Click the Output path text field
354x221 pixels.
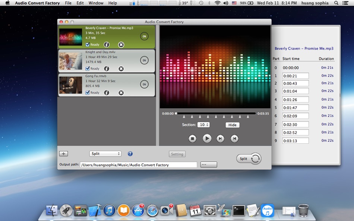click(x=138, y=165)
